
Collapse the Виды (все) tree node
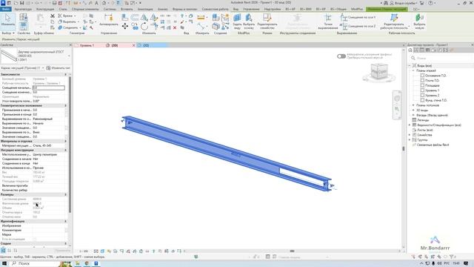410,66
